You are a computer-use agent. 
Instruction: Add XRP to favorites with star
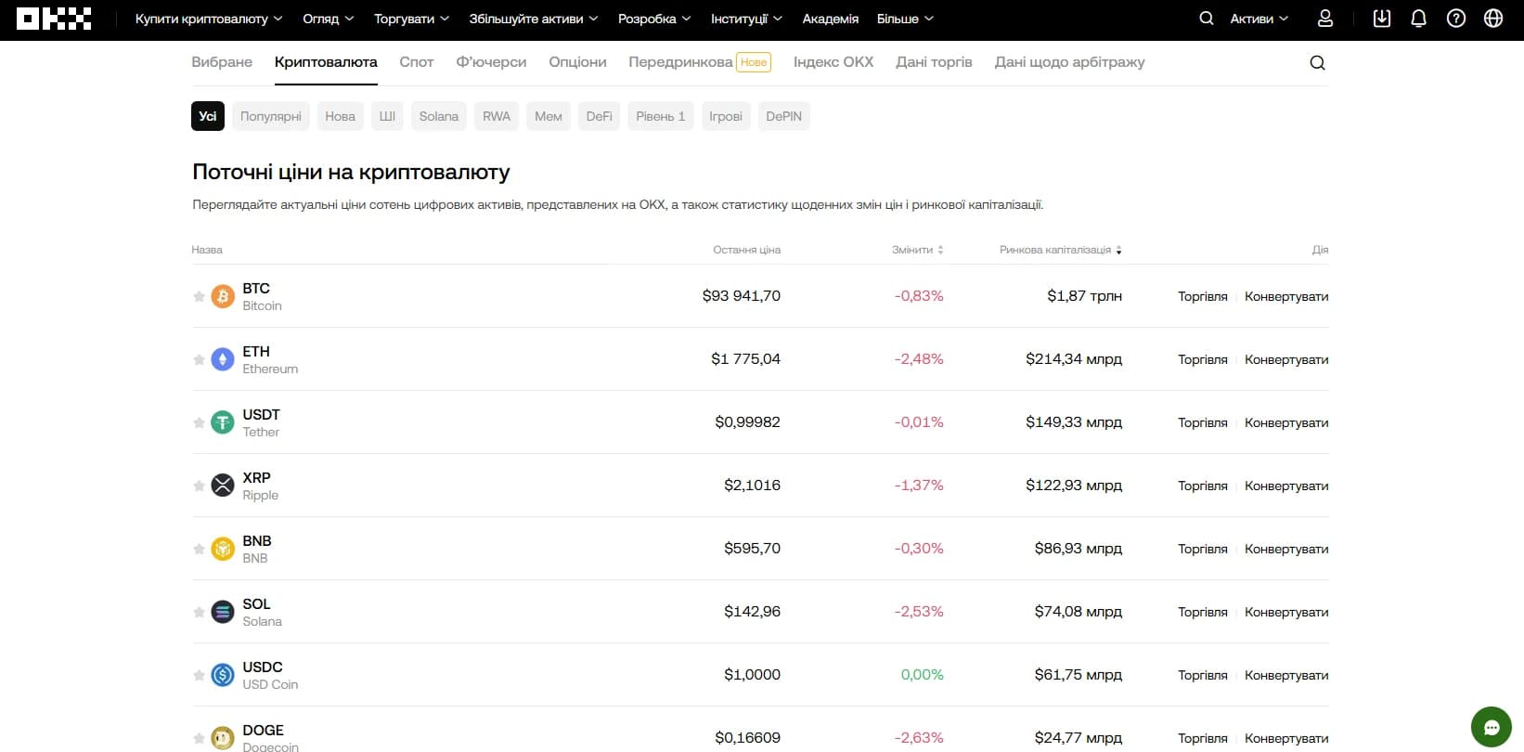coord(199,486)
